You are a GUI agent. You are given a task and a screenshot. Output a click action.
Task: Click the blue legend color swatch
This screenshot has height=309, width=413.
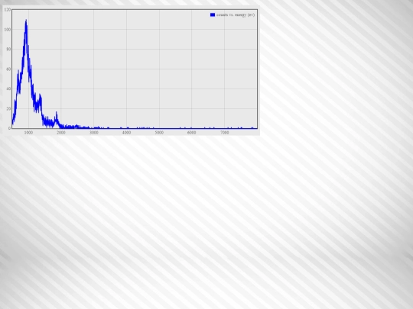[x=213, y=15]
